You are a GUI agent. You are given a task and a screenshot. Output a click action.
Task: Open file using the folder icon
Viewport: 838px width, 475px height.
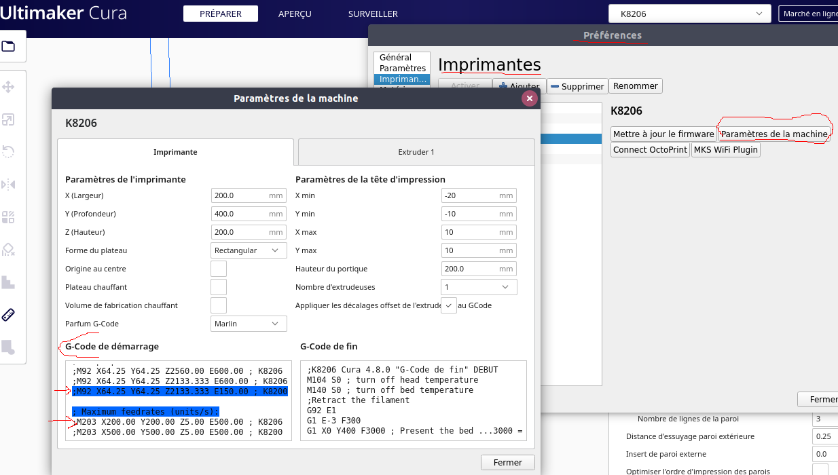pos(9,46)
